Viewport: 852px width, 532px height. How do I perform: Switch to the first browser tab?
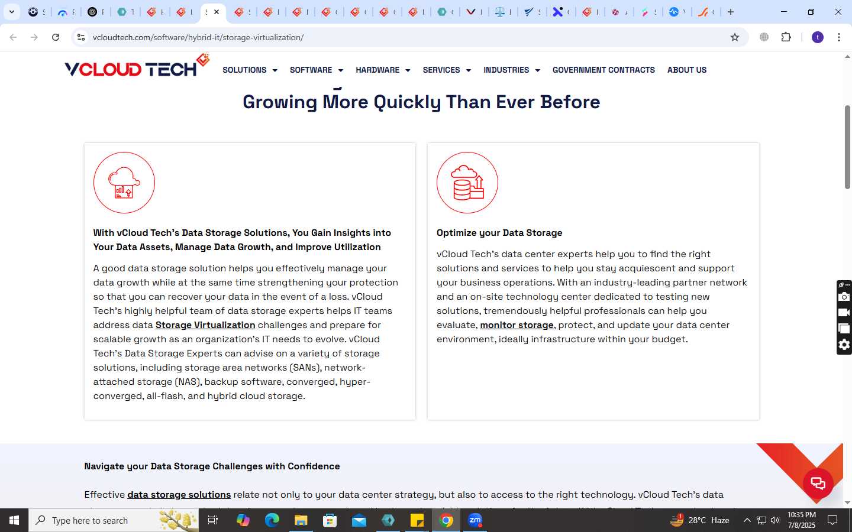coord(36,12)
